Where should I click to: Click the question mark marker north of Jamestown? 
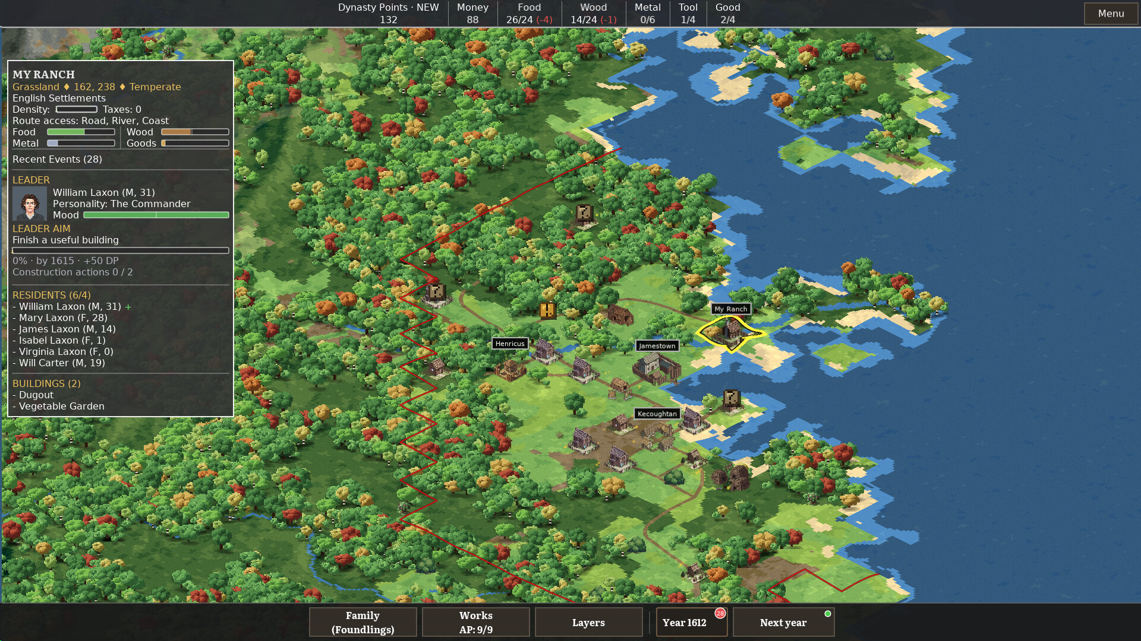[584, 213]
